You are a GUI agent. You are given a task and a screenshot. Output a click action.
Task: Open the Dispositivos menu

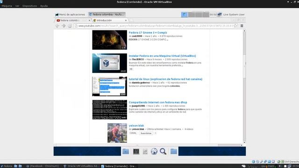(x=29, y=6)
